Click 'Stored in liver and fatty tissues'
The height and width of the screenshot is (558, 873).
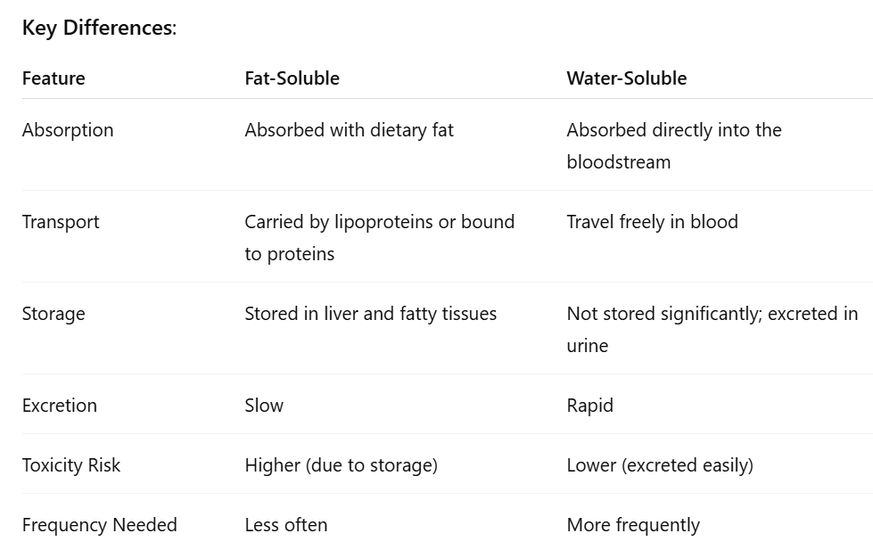370,314
